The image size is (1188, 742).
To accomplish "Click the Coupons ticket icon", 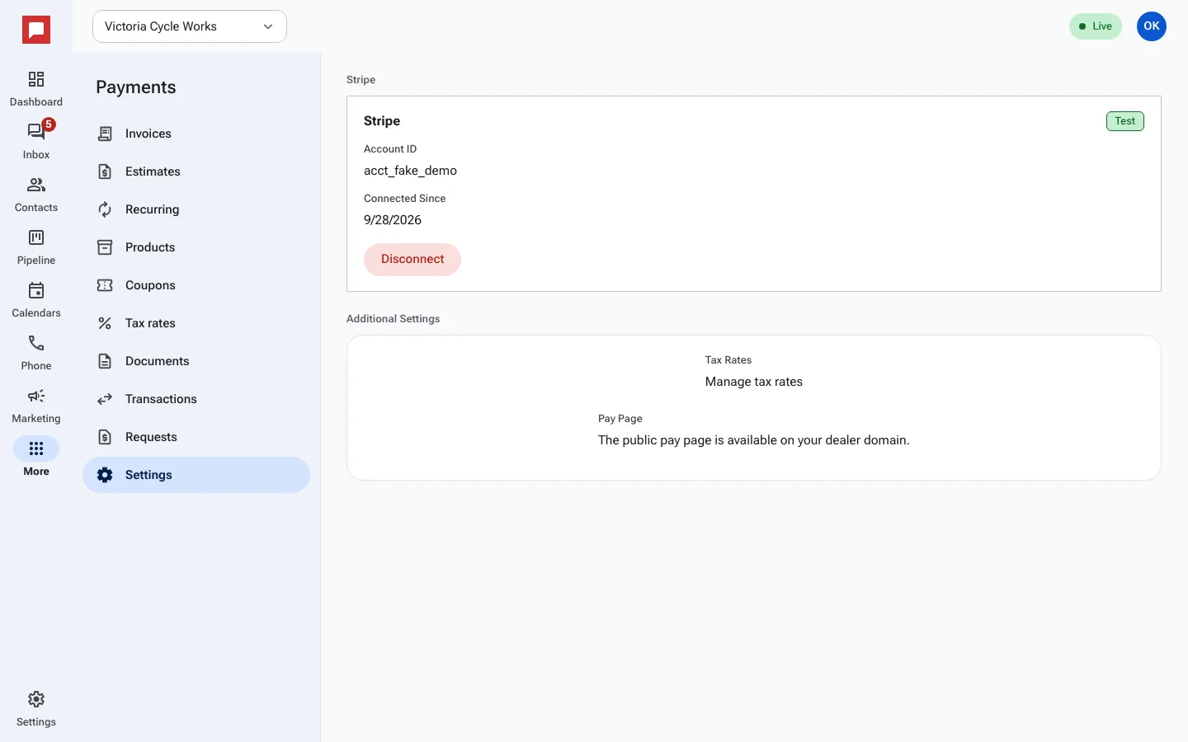I will coord(105,285).
